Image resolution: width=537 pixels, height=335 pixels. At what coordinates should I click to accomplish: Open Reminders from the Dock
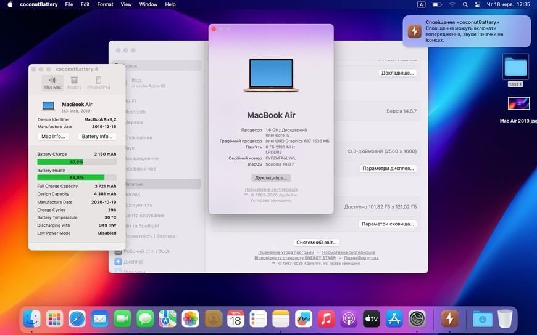point(258,318)
